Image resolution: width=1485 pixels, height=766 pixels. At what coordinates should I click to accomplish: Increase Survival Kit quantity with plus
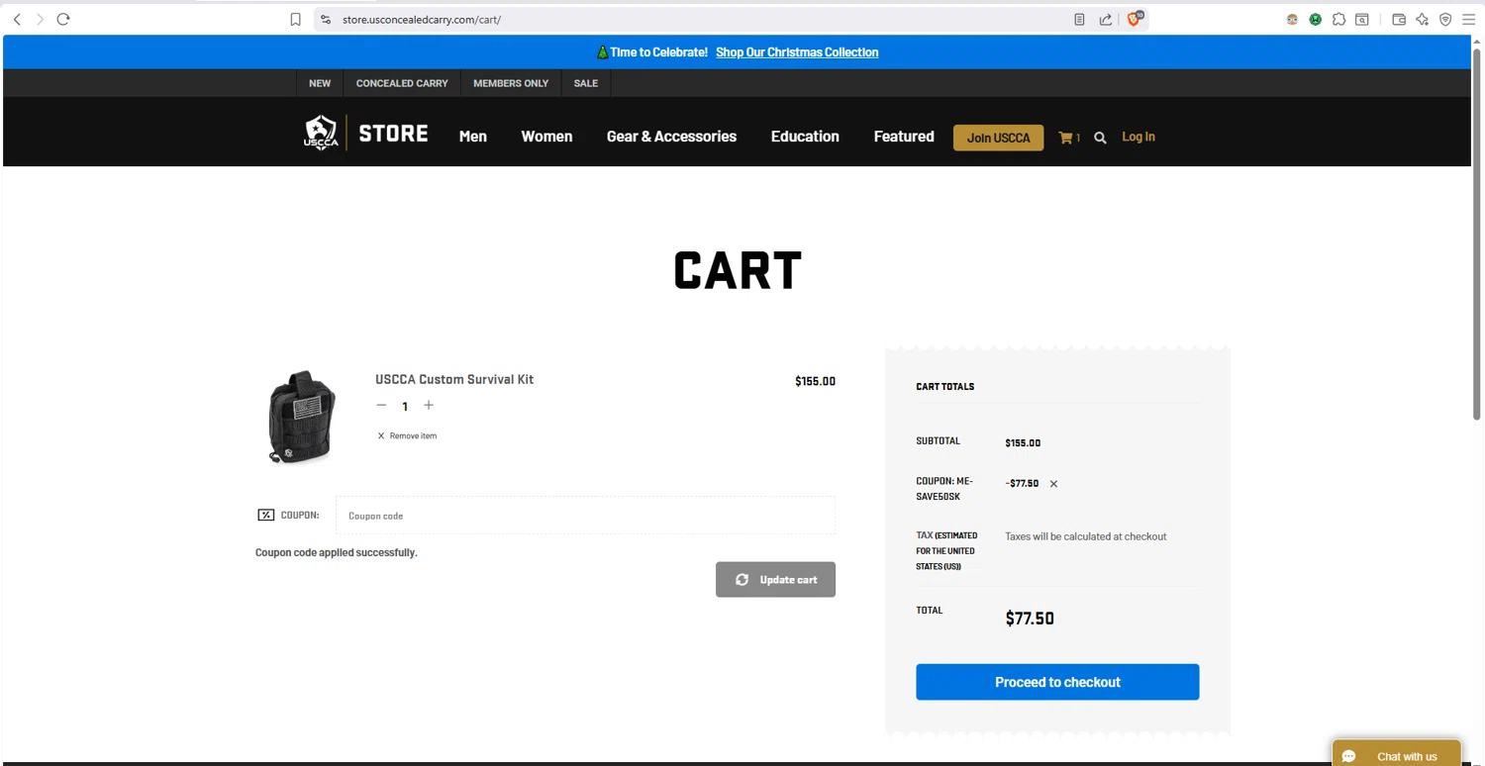coord(429,406)
